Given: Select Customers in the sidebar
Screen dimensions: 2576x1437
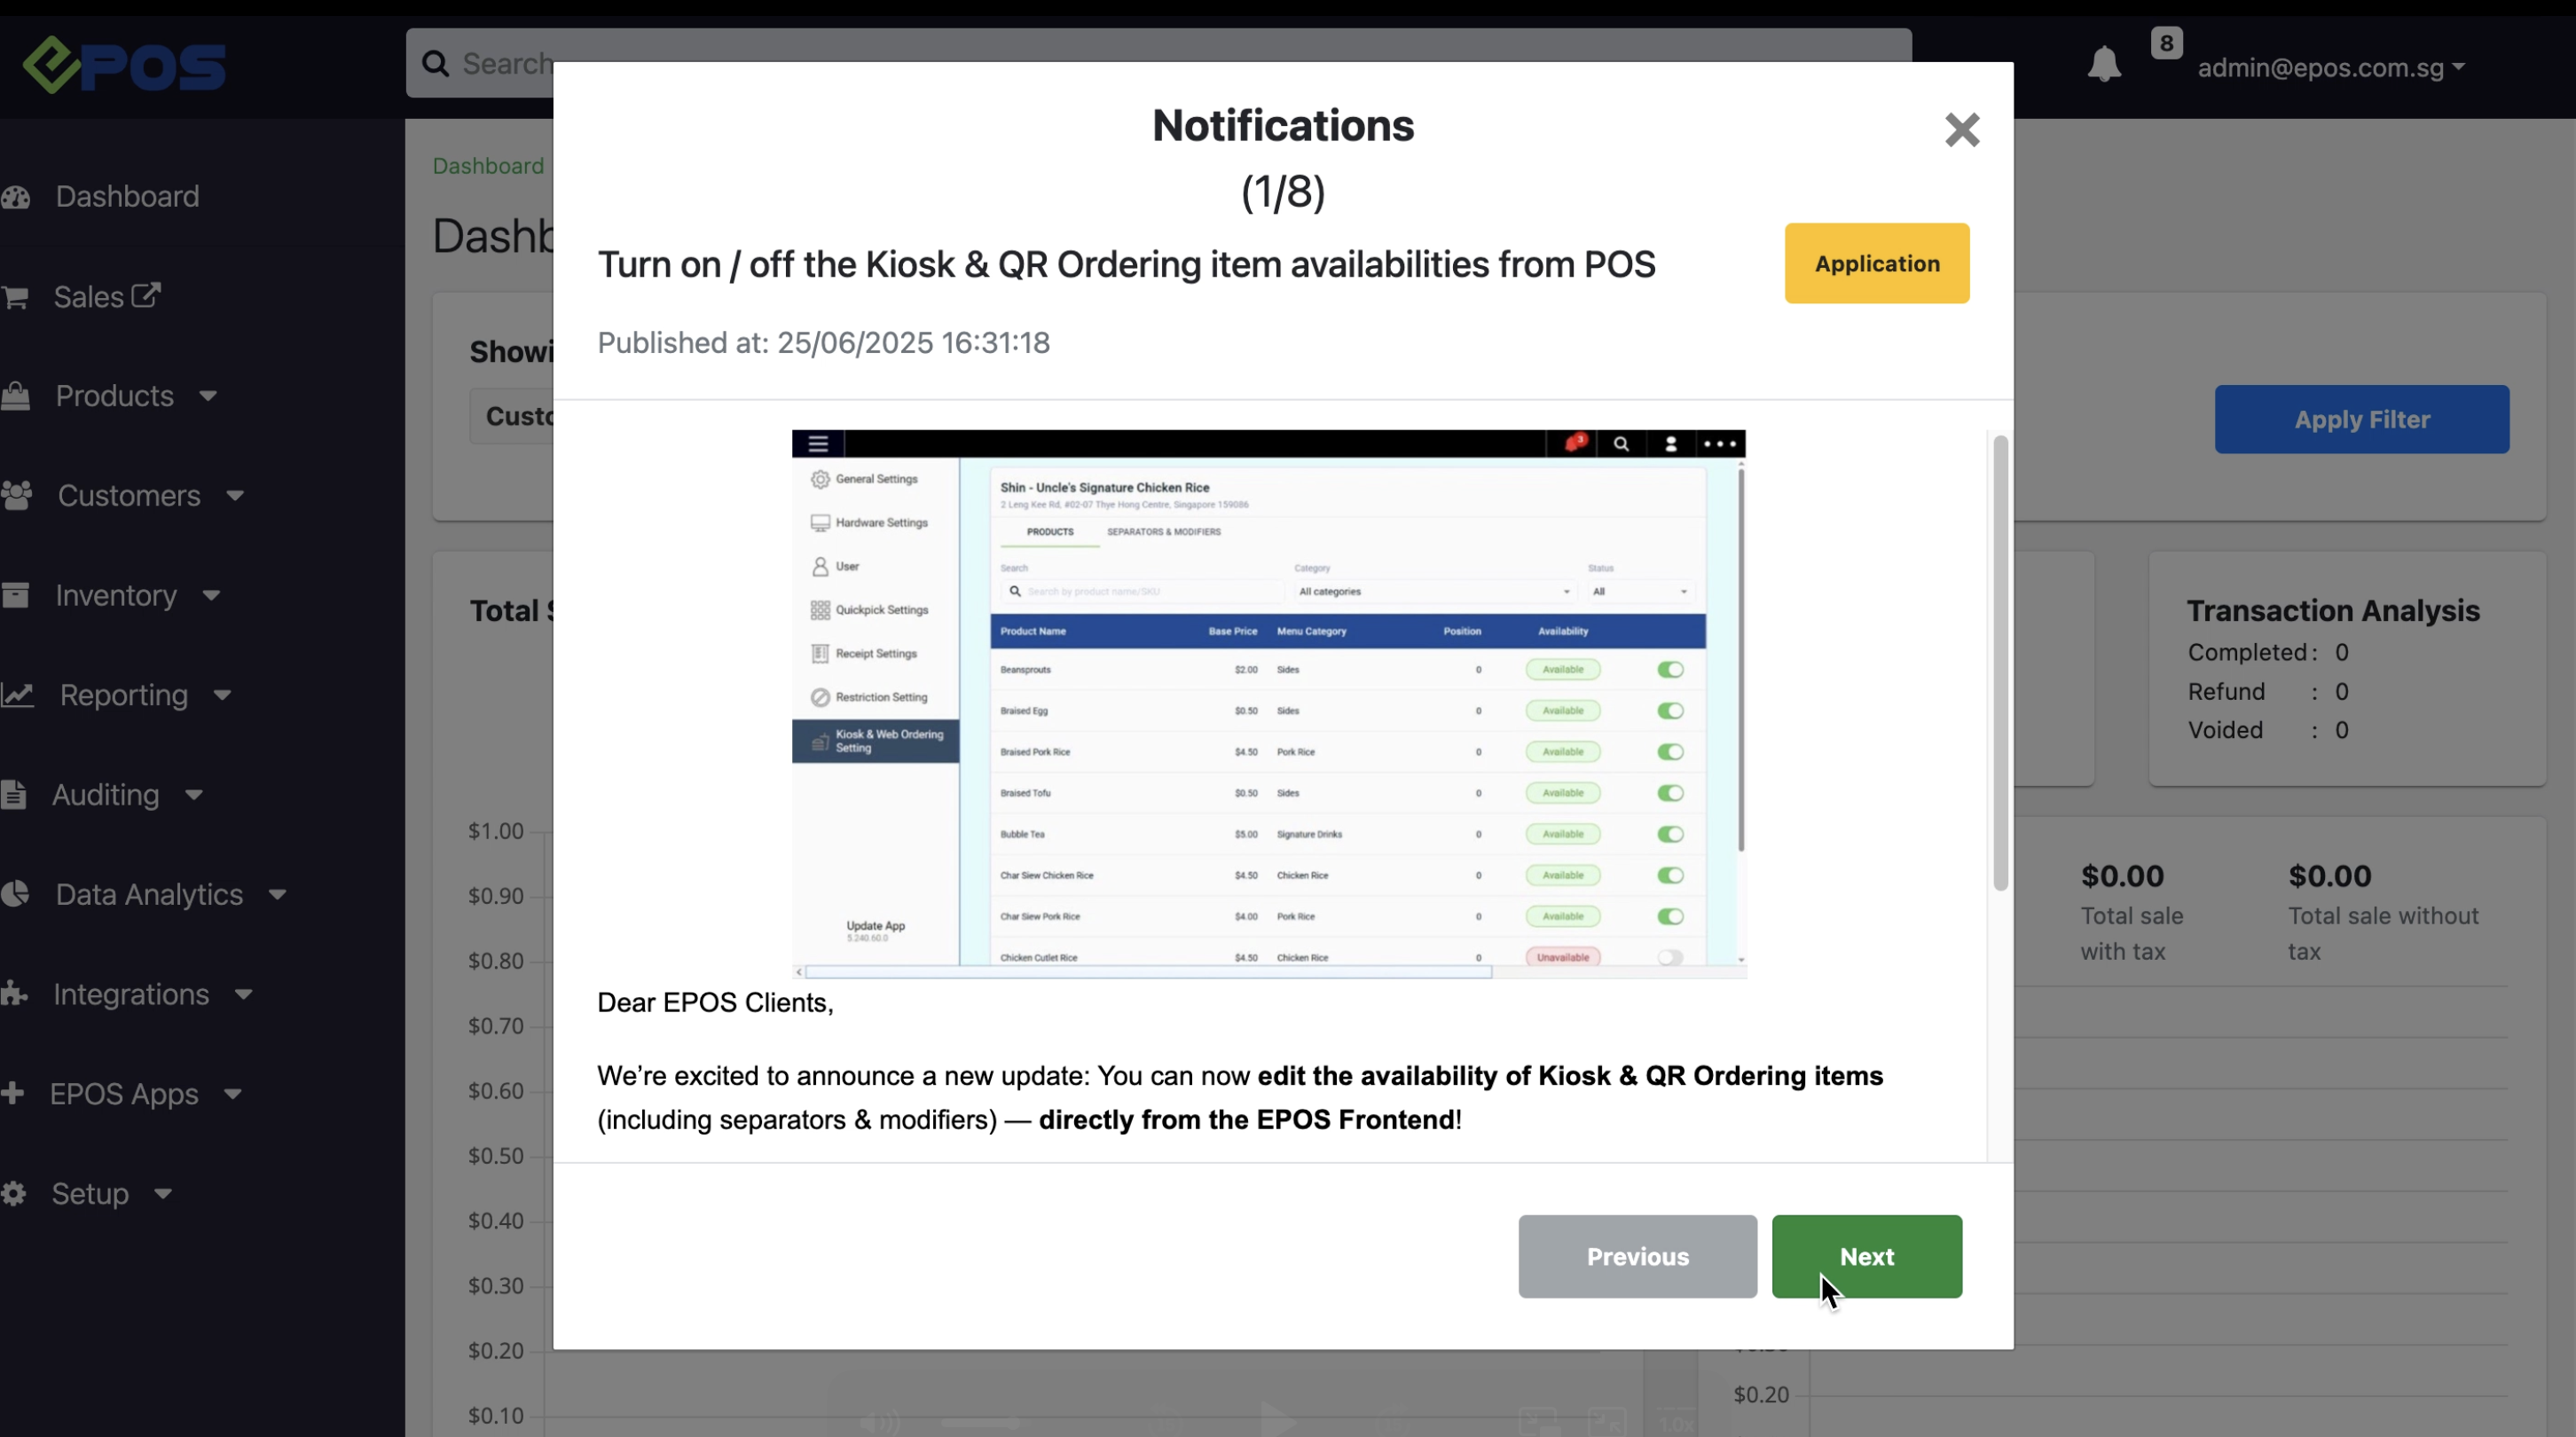Looking at the screenshot, I should click(x=129, y=496).
